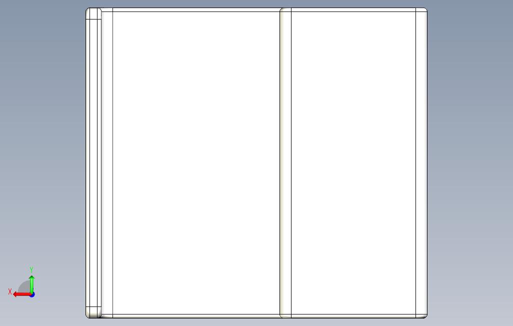This screenshot has height=326, width=513.
Task: Select the center vertical divider strip
Action: (x=285, y=163)
